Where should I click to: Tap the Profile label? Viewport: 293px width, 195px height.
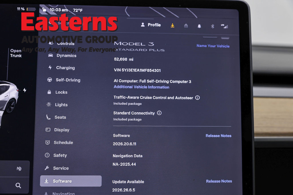pos(154,25)
